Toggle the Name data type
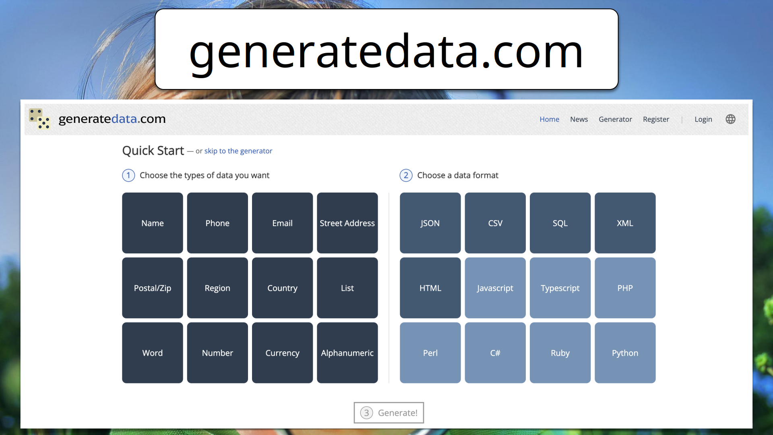 point(152,223)
